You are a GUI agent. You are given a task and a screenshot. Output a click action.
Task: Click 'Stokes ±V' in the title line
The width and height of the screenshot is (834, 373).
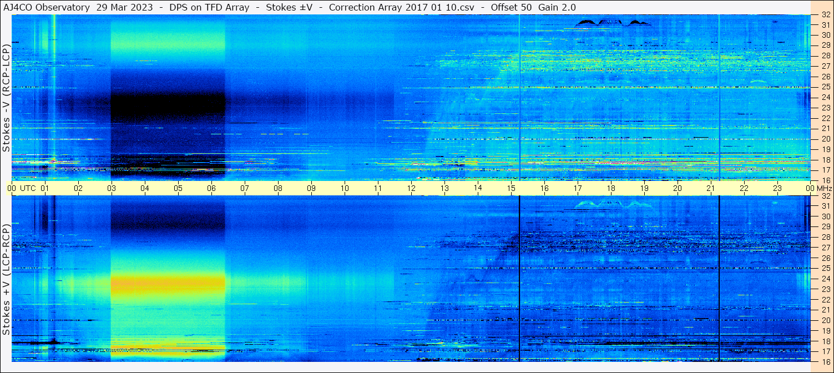coord(289,7)
